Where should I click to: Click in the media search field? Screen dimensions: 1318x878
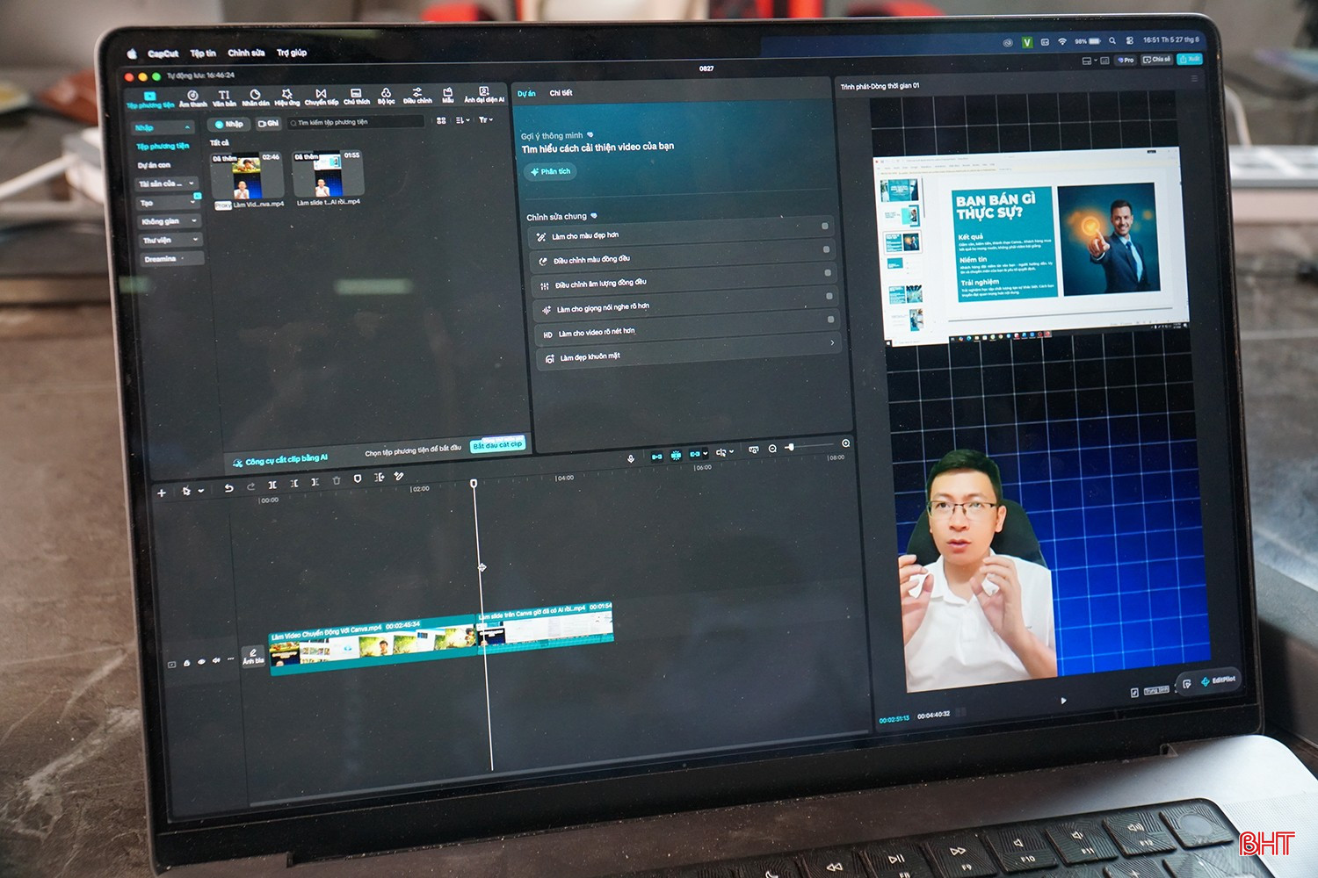click(x=356, y=122)
